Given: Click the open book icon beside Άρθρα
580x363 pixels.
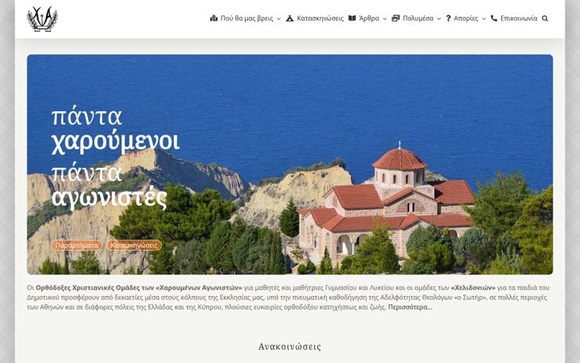Looking at the screenshot, I should point(352,18).
